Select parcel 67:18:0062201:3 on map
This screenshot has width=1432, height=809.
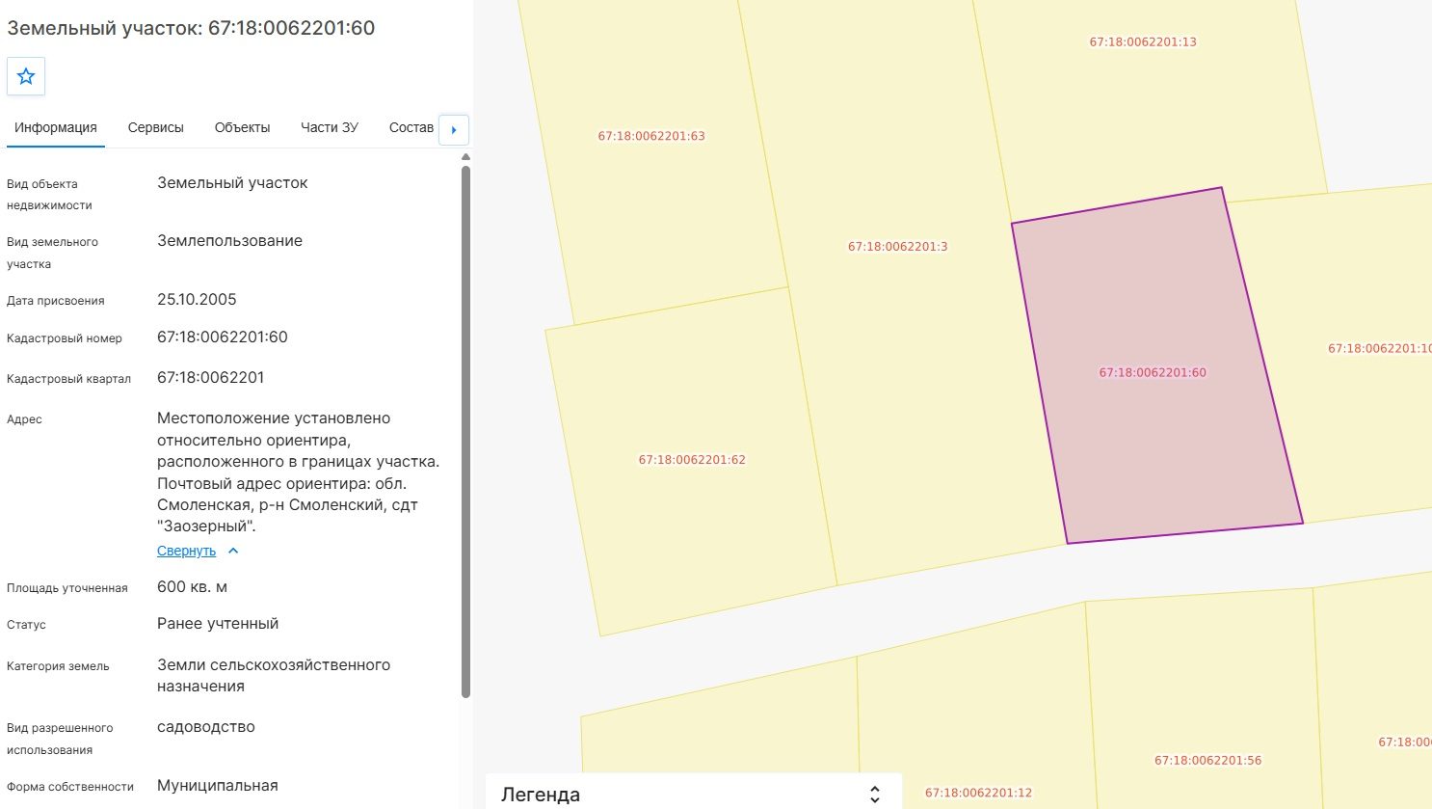897,247
